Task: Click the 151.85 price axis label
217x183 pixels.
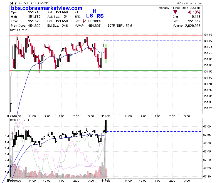Action: (x=208, y=34)
